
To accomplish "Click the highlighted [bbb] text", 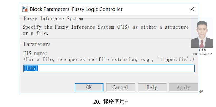I will point(31,68).
